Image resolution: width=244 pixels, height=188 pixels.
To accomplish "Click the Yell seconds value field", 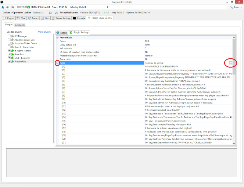I will (188, 48).
